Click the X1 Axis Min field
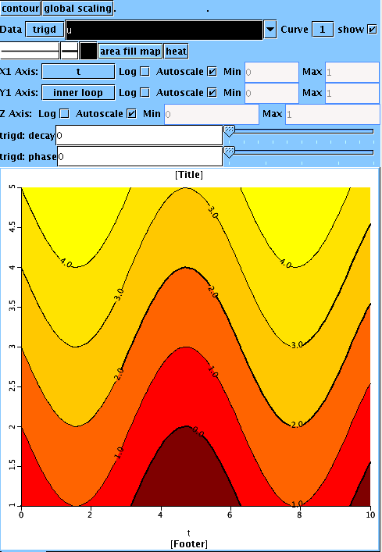Screen dimensions: 382x552 coord(271,72)
